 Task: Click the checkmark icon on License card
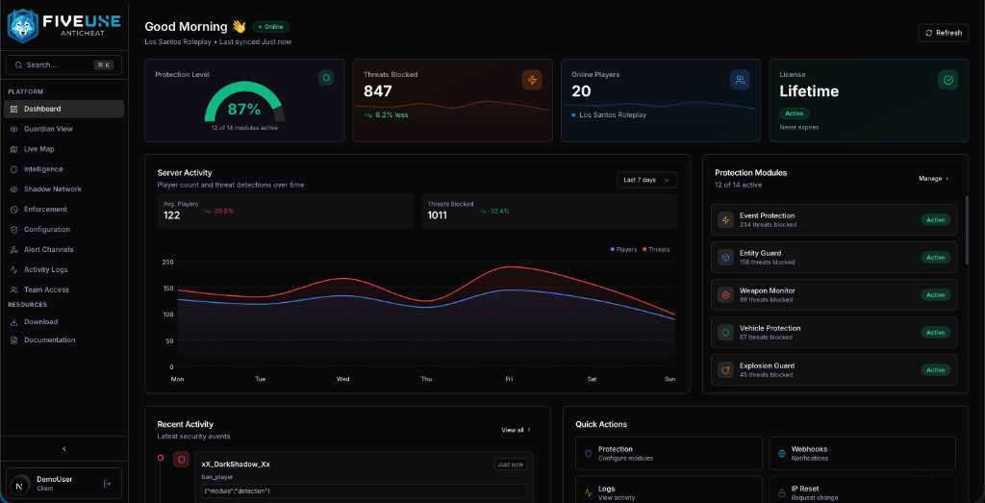[947, 80]
